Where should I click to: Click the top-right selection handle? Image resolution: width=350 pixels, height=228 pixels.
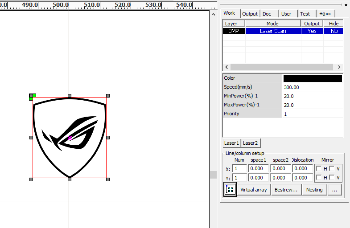[x=108, y=96]
